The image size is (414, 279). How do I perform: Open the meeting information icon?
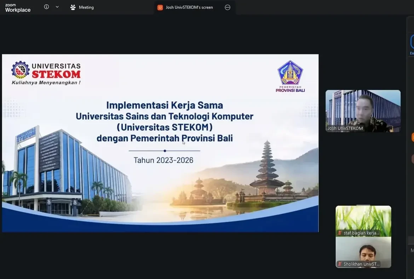(46, 7)
